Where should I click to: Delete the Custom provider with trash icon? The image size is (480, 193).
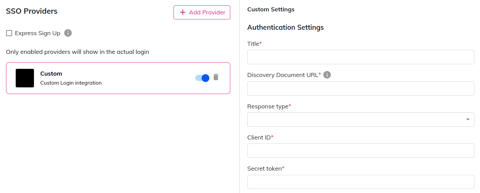216,77
